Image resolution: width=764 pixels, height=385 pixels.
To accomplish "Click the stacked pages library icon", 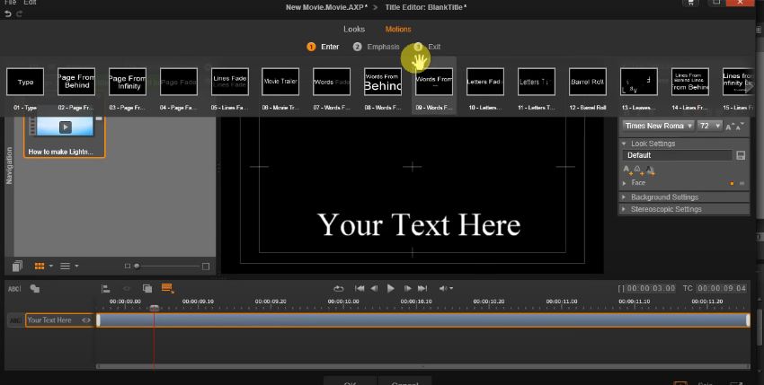I will [17, 266].
